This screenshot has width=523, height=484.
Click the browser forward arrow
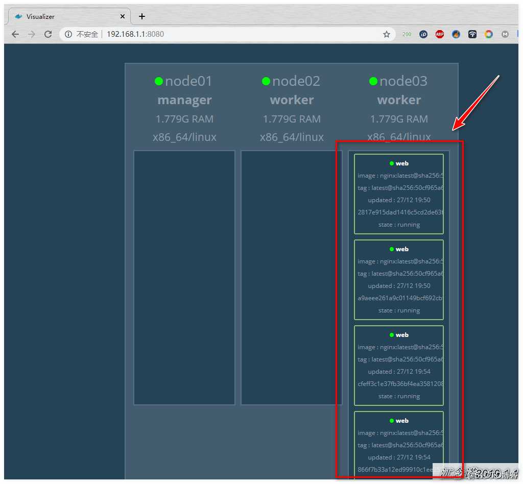click(x=31, y=34)
